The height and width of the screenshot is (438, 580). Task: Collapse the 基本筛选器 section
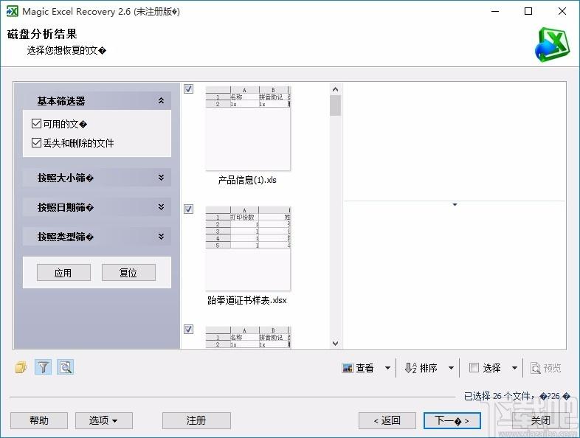[162, 100]
